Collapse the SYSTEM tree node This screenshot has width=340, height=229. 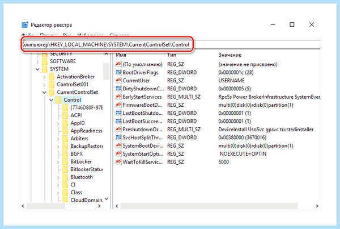[37, 69]
